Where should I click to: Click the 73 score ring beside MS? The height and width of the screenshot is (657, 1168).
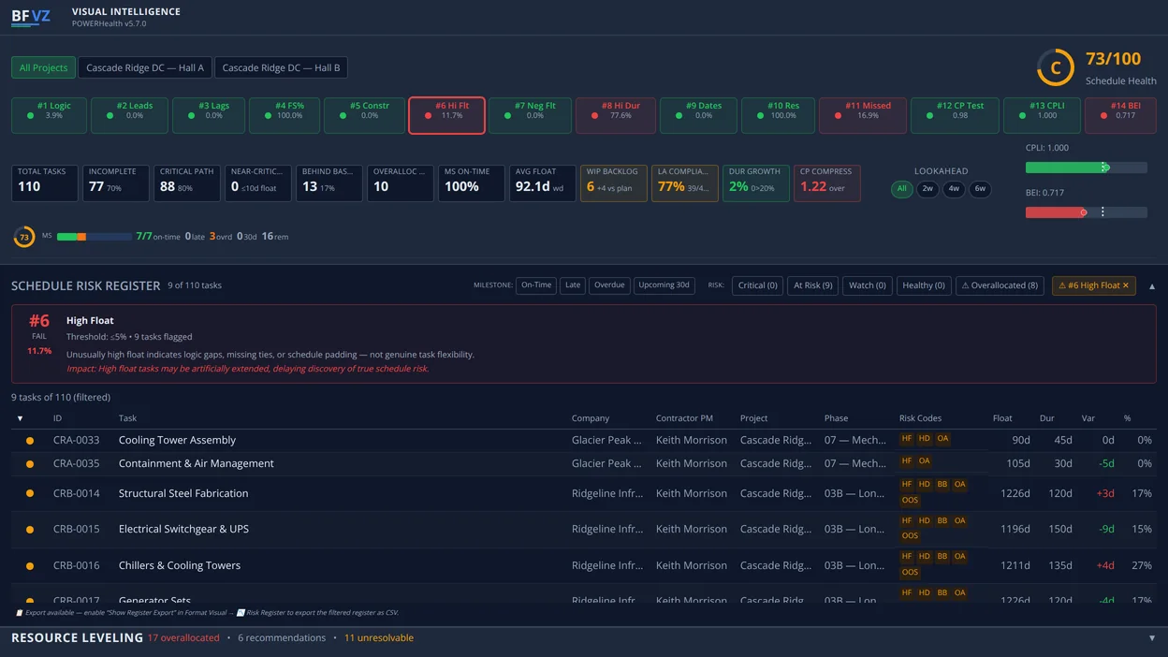24,237
